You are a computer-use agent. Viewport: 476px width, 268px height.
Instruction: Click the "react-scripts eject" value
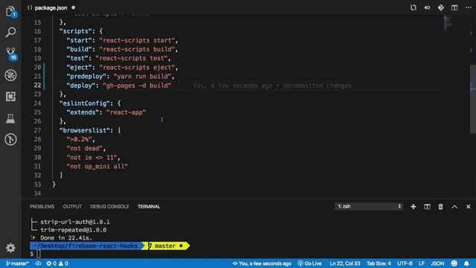point(137,67)
